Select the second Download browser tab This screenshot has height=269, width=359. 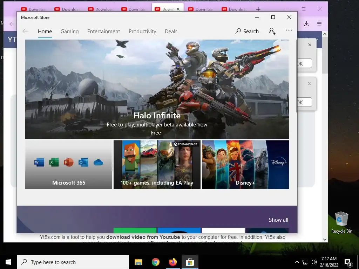pos(67,9)
